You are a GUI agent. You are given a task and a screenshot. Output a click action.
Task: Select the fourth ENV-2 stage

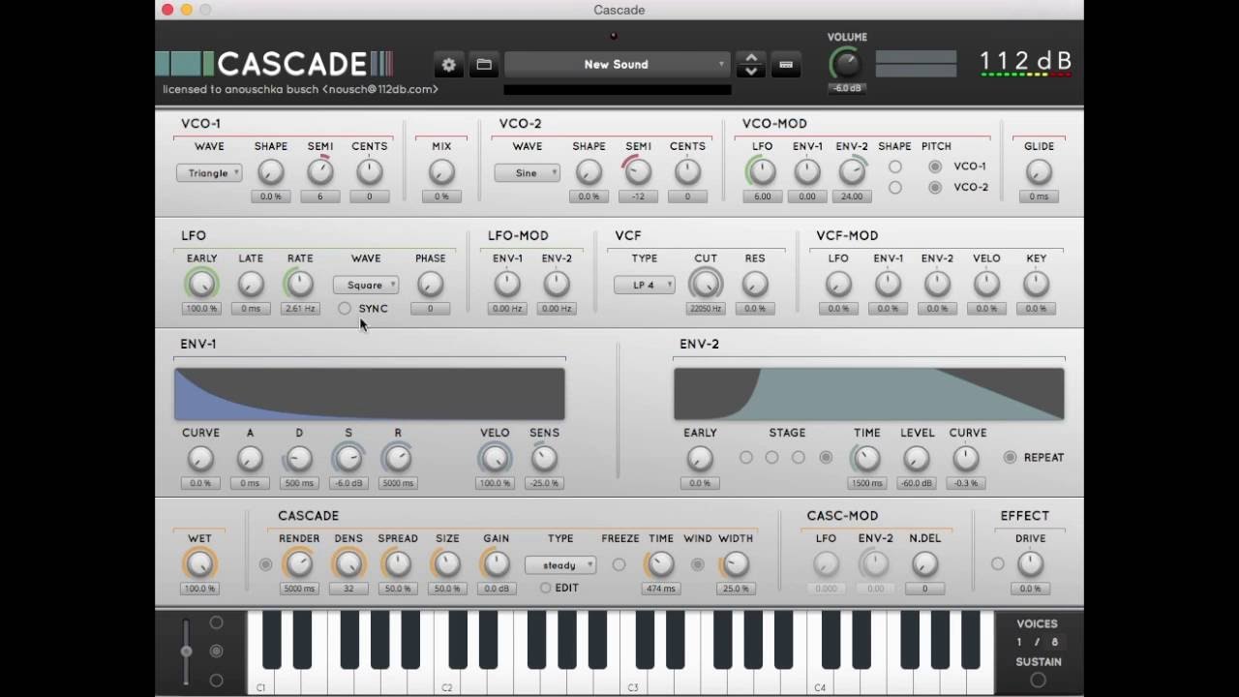[x=826, y=457]
